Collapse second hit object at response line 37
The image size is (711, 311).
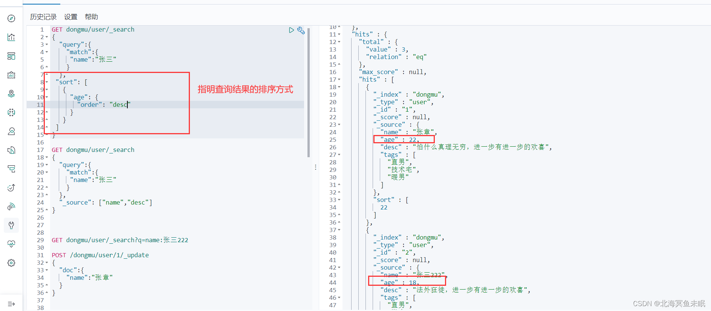(339, 230)
